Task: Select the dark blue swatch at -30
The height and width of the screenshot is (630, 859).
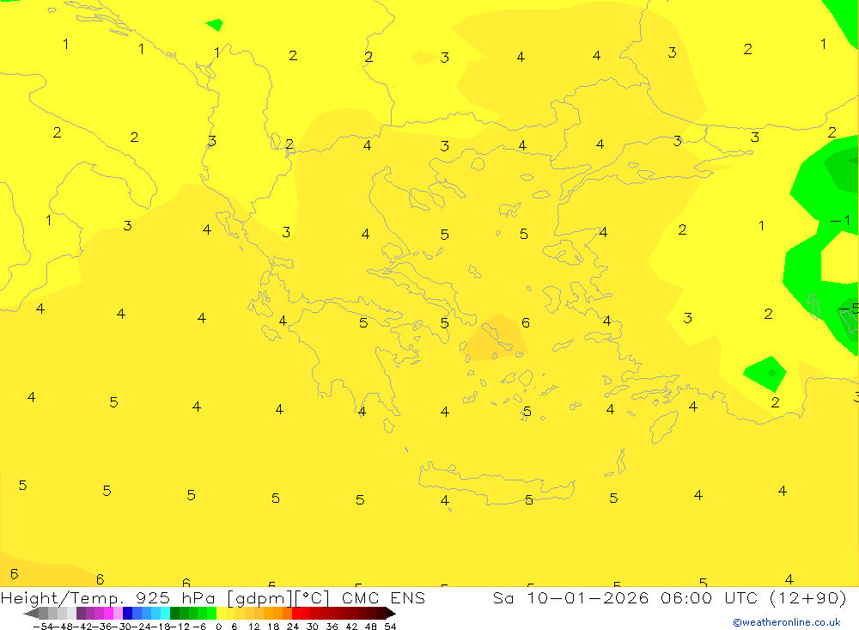Action: tap(127, 614)
